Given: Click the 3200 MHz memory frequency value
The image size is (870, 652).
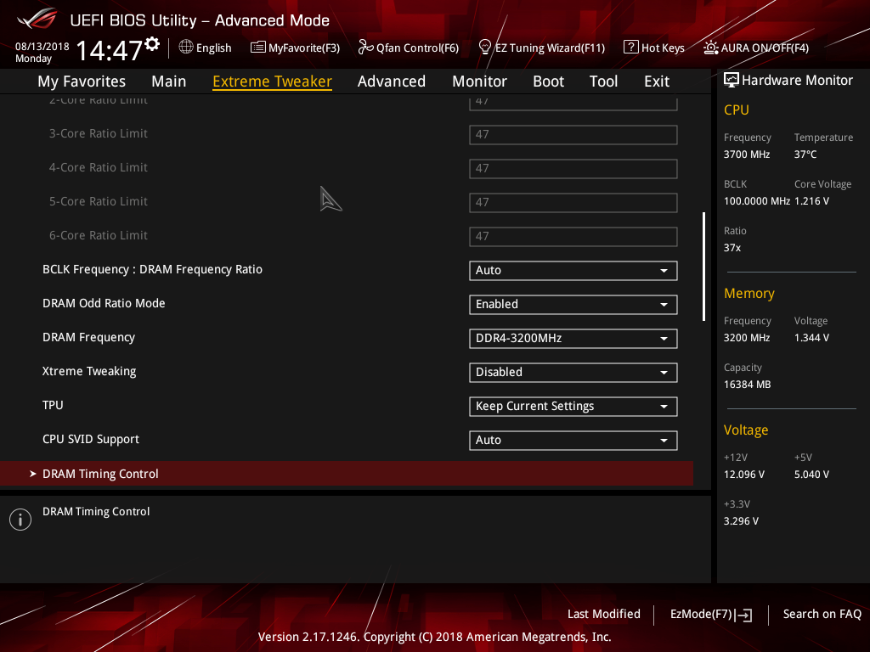Looking at the screenshot, I should point(747,338).
